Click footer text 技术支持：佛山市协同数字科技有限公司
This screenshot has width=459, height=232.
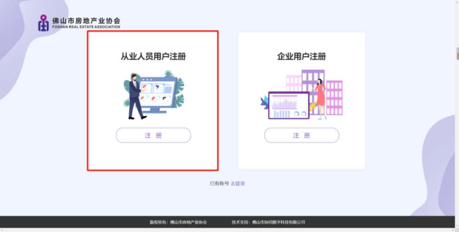(269, 222)
